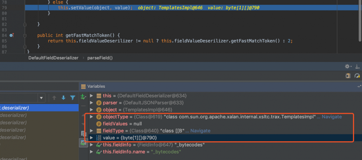Click the glasses watch icon beside this.fieldInfo.name
Screen dimensions: 362x160
pyautogui.click(x=99, y=152)
